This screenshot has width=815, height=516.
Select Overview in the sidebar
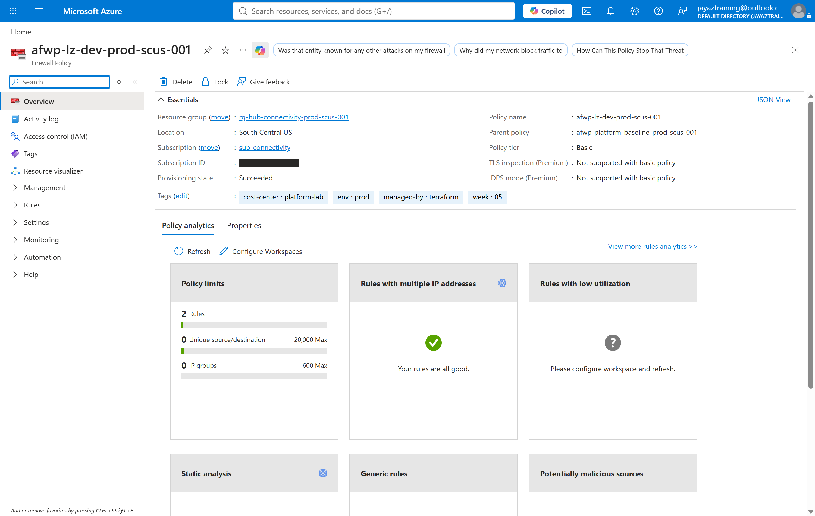[72, 101]
